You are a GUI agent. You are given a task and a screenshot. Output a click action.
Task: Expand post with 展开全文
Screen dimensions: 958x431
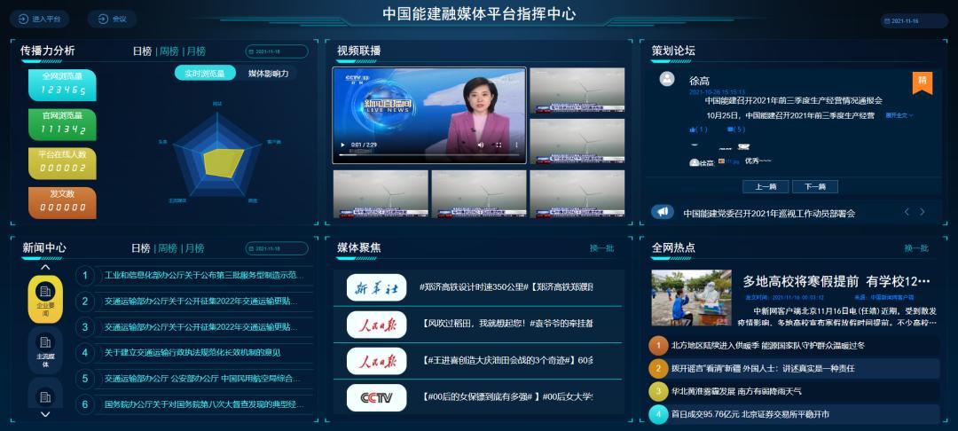point(899,114)
